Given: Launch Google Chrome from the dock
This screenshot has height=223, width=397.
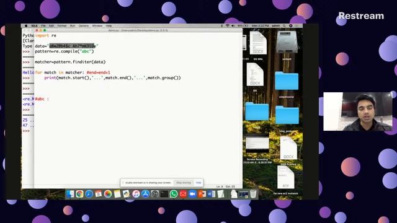Looking at the screenshot, I should click(79, 194).
